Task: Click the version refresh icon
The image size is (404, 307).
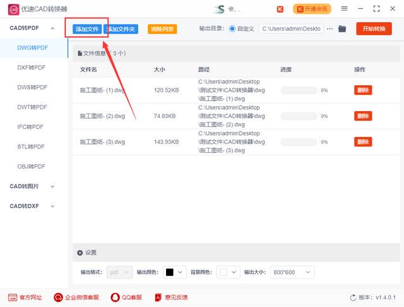Action: (353, 298)
